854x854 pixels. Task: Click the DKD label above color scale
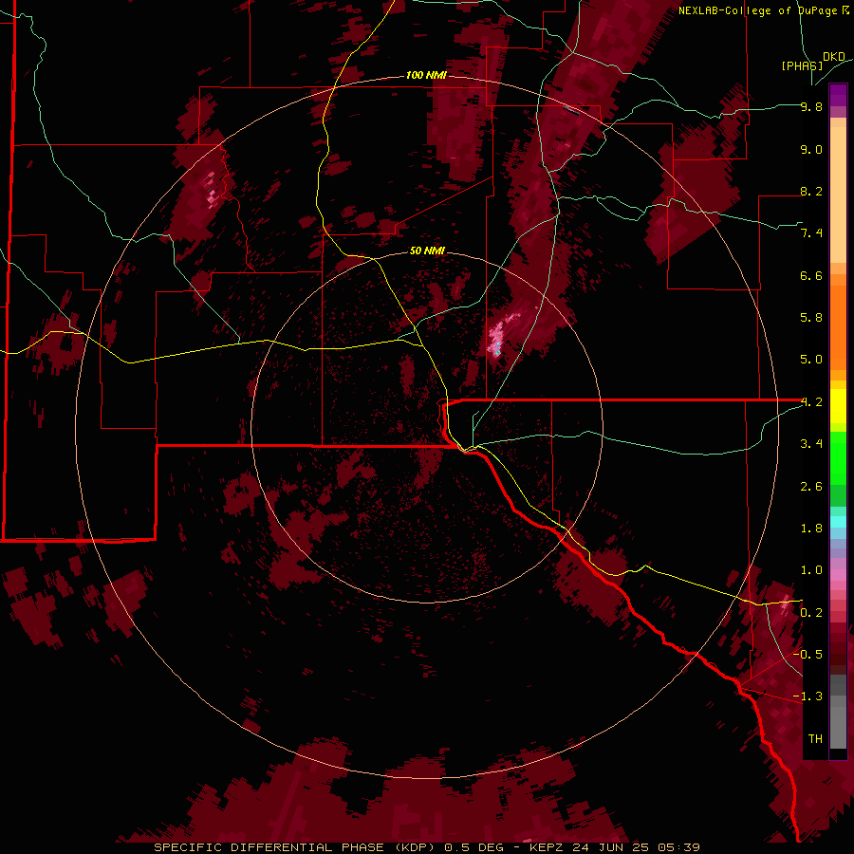click(834, 56)
